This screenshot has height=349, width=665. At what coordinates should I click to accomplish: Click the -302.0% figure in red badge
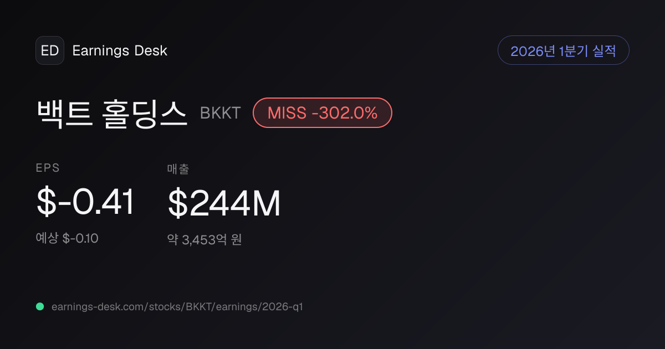click(345, 113)
